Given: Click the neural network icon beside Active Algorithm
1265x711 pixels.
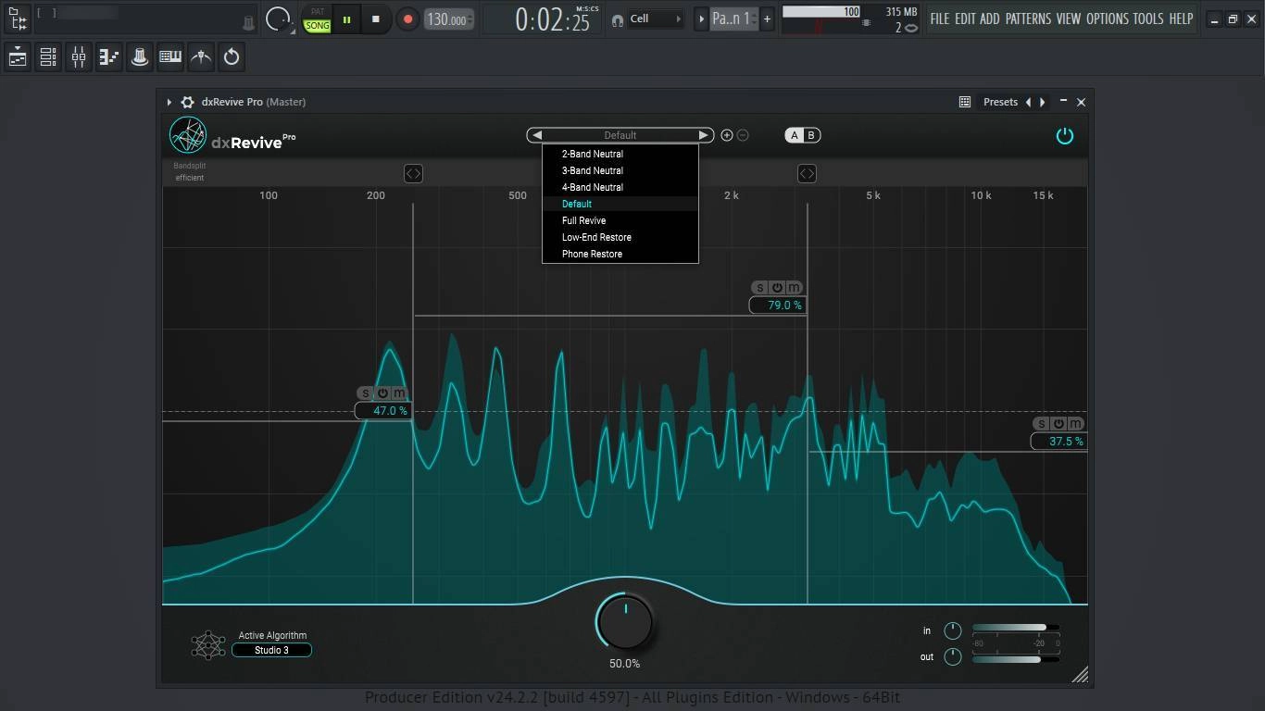Looking at the screenshot, I should click(208, 644).
